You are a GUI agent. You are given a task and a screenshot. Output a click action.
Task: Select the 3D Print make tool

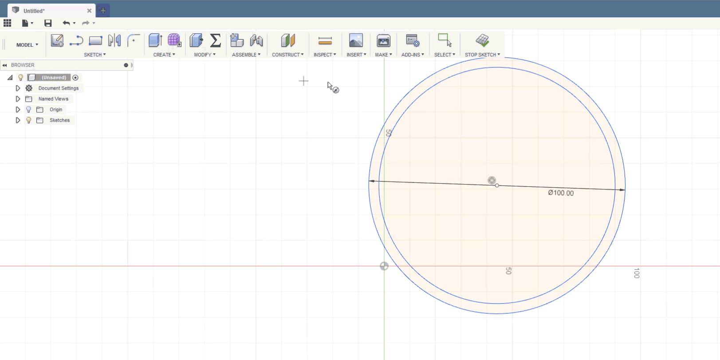(383, 40)
